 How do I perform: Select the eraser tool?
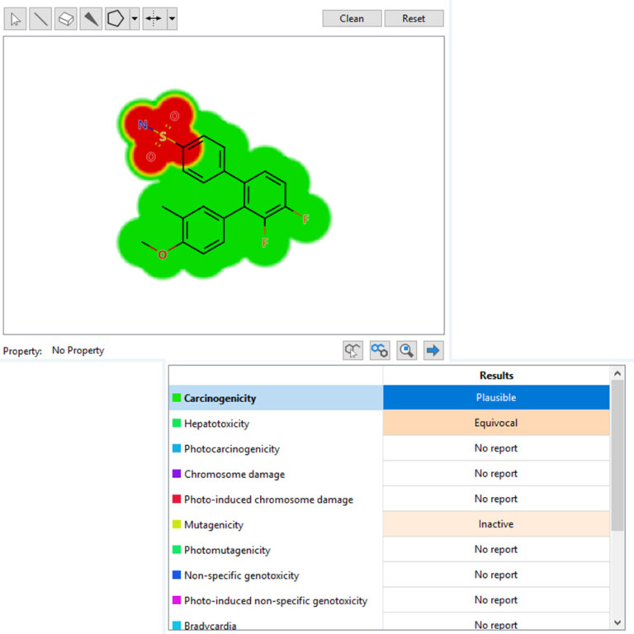(65, 19)
